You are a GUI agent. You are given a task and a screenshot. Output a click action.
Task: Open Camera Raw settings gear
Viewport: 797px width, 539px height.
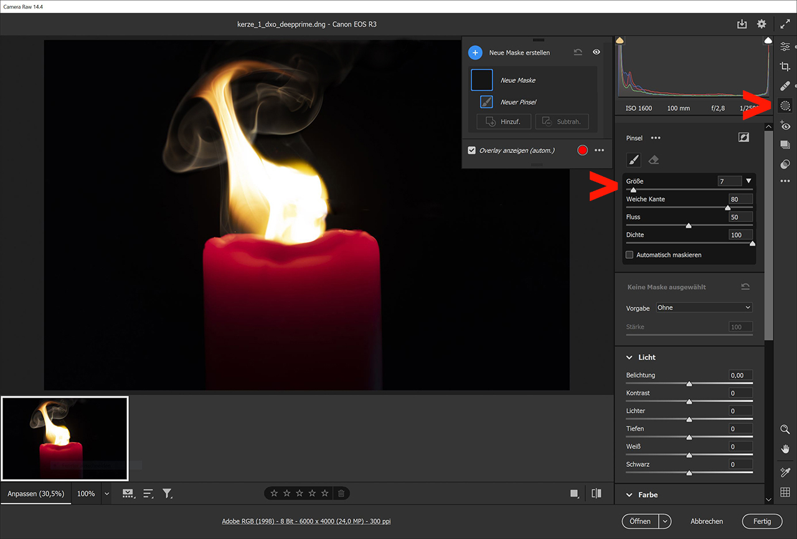(x=762, y=24)
